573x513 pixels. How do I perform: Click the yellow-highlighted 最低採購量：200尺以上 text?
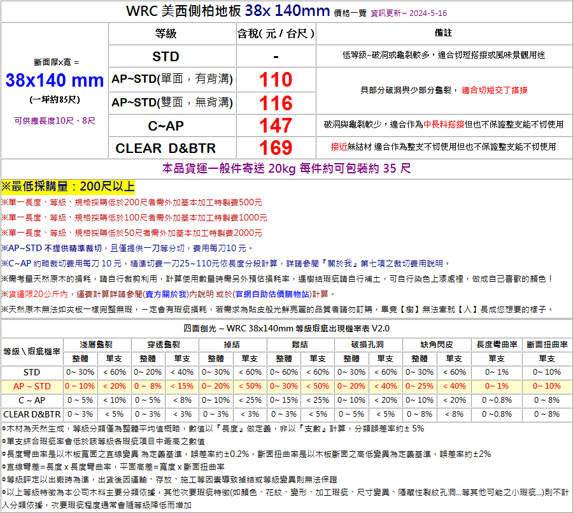68,187
